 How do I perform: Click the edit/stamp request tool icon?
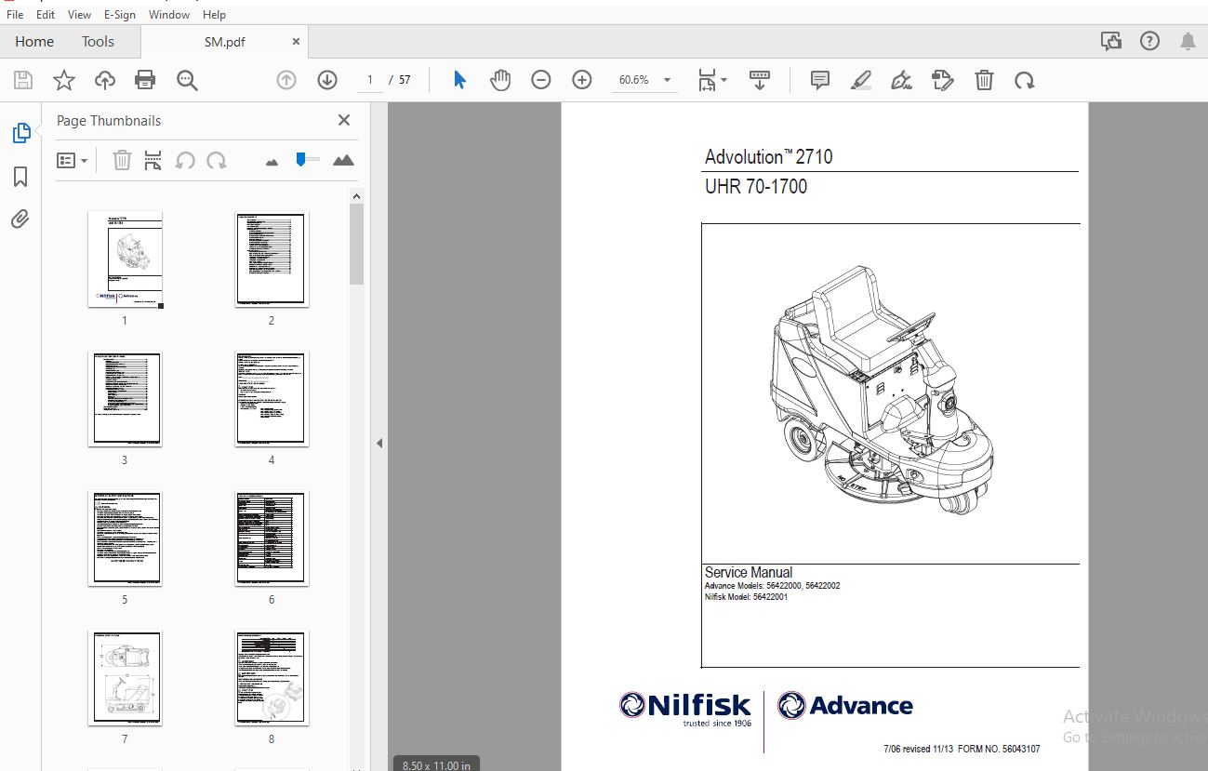coord(942,80)
